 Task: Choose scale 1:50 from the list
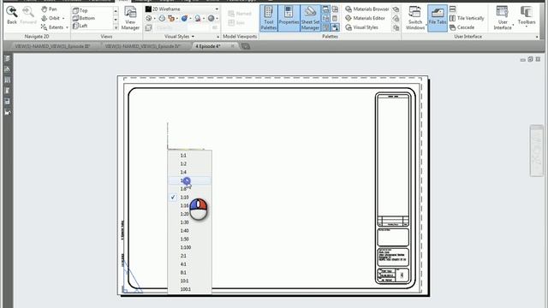pos(190,240)
